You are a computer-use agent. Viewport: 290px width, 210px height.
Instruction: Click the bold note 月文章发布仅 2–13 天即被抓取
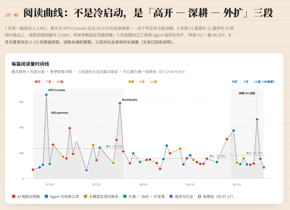coord(89,42)
